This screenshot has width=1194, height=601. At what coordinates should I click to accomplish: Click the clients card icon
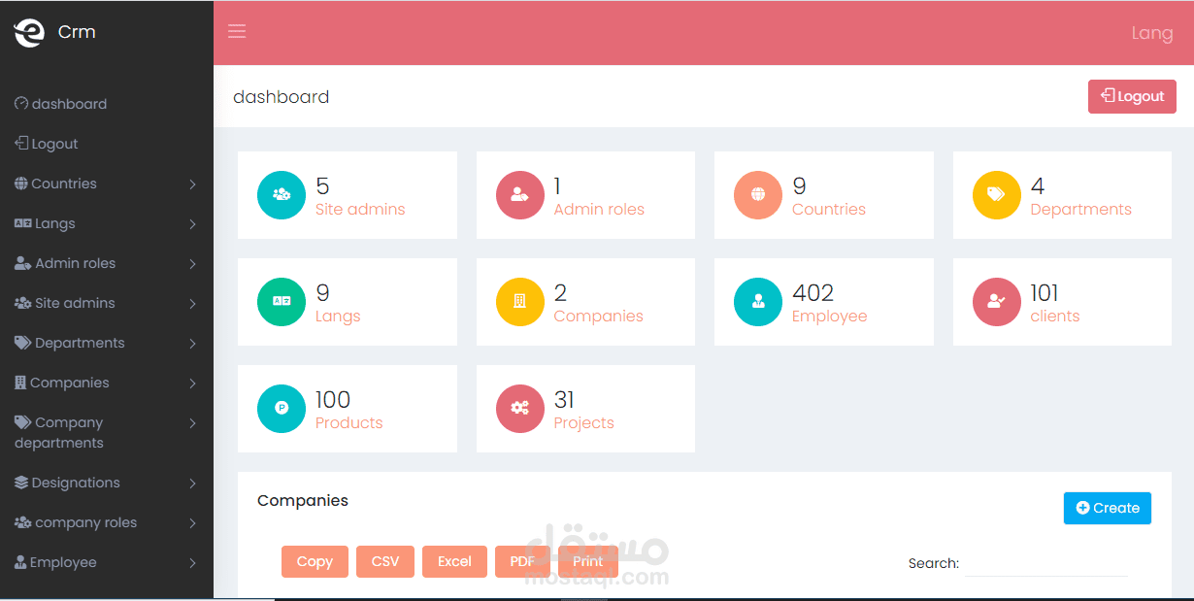(x=996, y=302)
